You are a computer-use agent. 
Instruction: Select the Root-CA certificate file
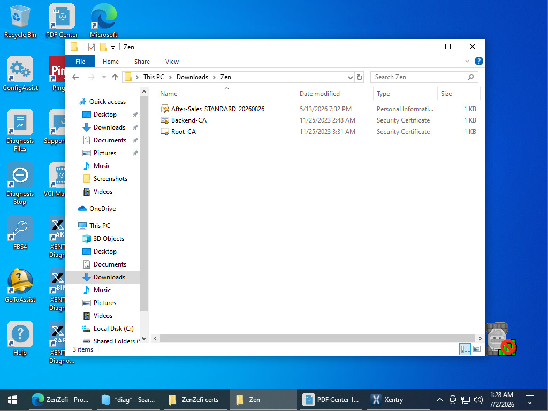[x=184, y=132]
